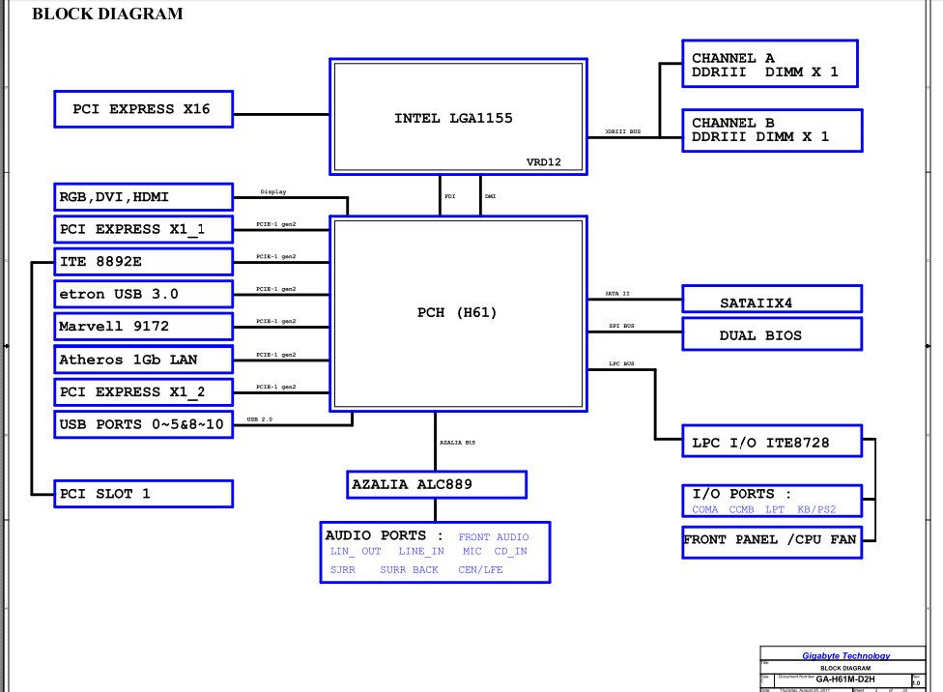
Task: Select the LPT port label
Action: click(775, 509)
